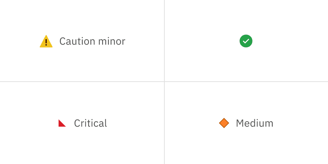Click the white tick in the green circle

coord(246,41)
